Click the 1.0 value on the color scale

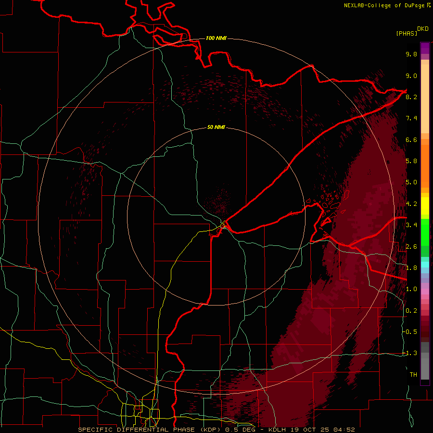[x=411, y=289]
